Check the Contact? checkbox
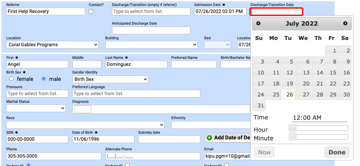360x166 pixels. 91,12
